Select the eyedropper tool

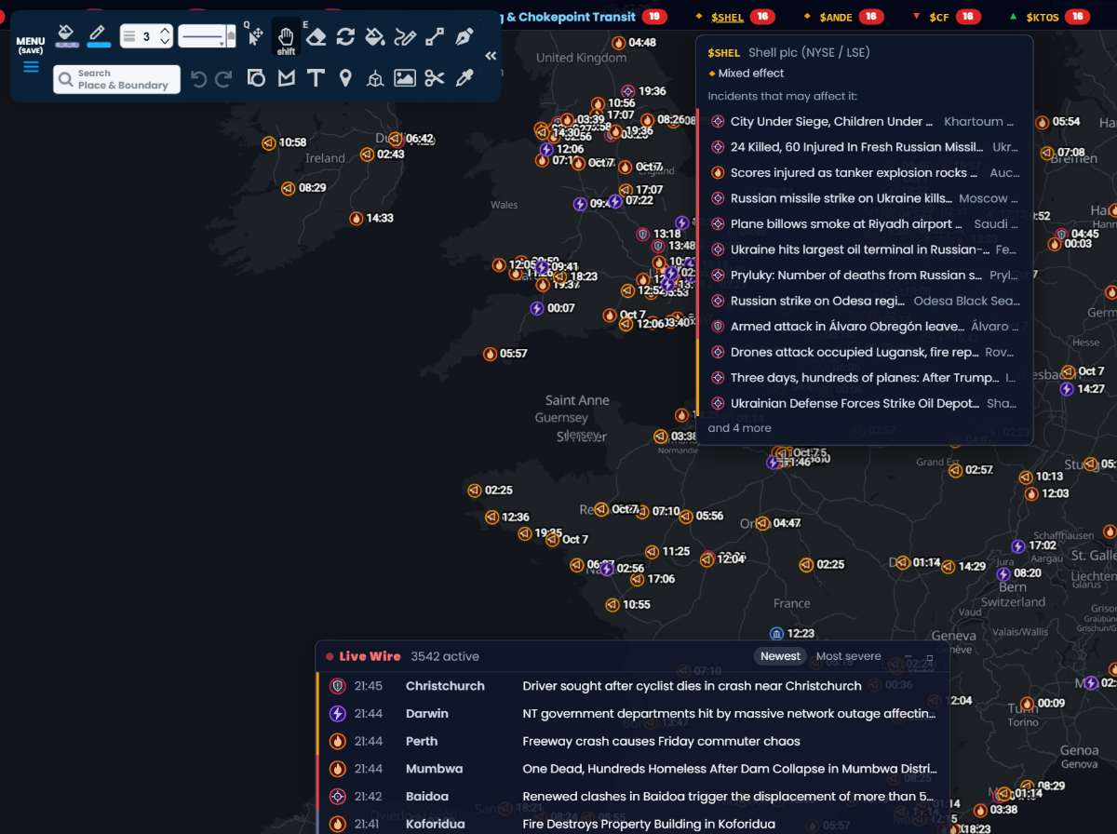464,78
